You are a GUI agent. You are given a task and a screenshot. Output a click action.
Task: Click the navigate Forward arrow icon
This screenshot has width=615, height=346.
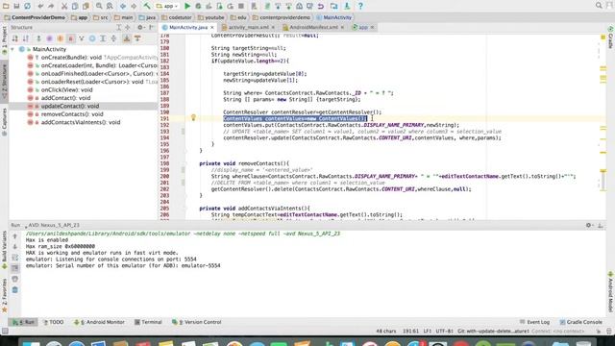tap(134, 6)
